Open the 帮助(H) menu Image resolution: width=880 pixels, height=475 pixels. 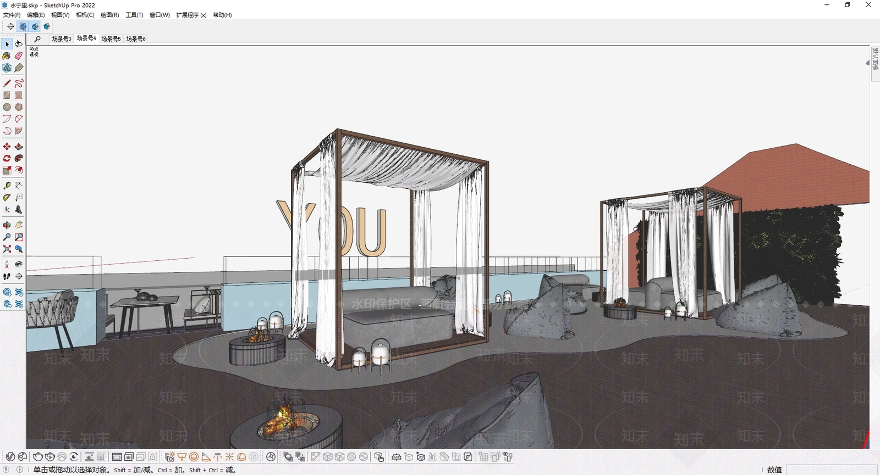(222, 15)
